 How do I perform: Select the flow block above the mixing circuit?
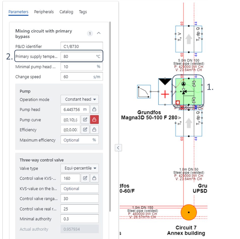pyautogui.click(x=189, y=38)
